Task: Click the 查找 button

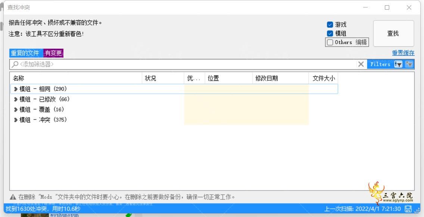Action: pyautogui.click(x=393, y=33)
